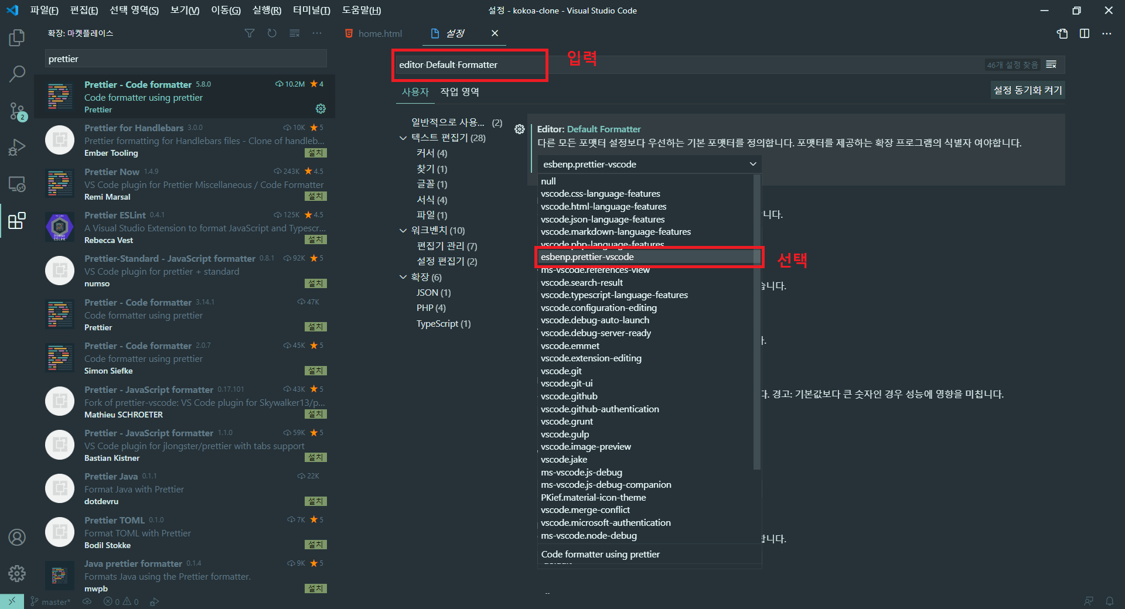Collapse the 텍스트 편집기 (28) tree section
Image resolution: width=1125 pixels, height=609 pixels.
pos(403,138)
